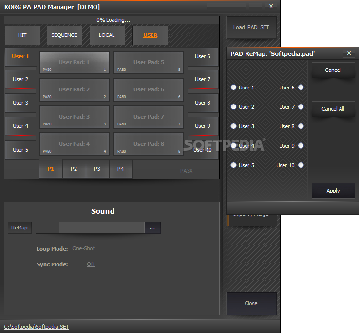Switch to page P1
This screenshot has height=333, width=359.
(x=51, y=169)
